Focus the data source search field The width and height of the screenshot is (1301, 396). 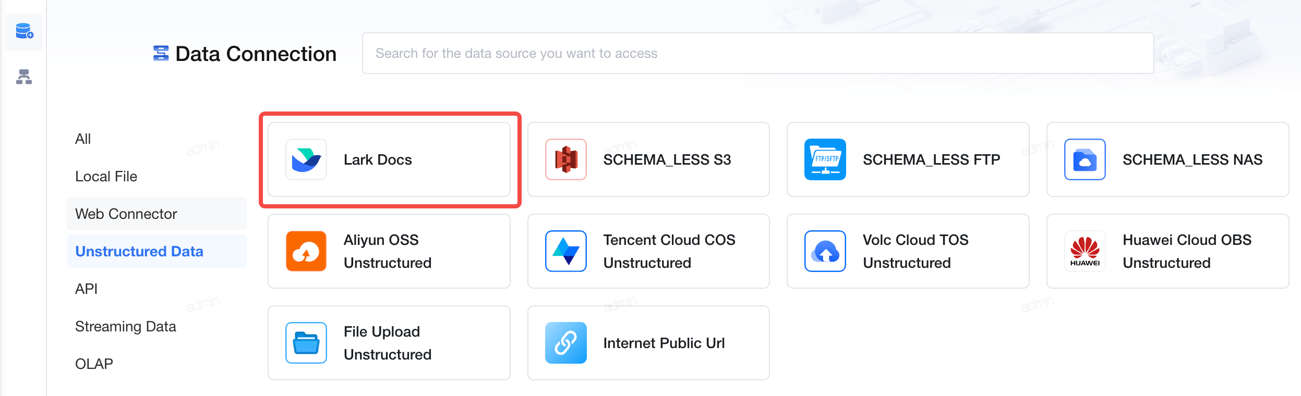click(x=758, y=53)
